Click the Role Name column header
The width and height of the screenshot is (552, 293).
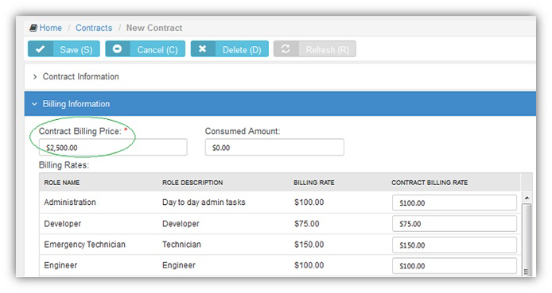click(62, 183)
